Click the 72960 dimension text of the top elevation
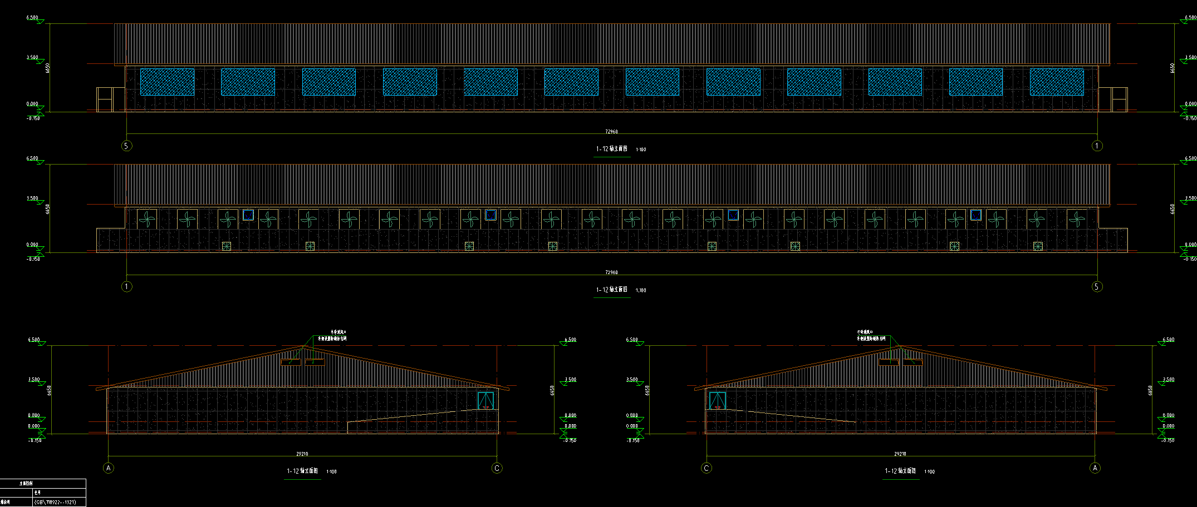The width and height of the screenshot is (1197, 507). coord(611,132)
